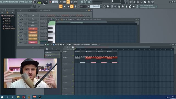Click the green mute LED beside the Kick channel
This screenshot has height=99, width=176.
click(18, 16)
